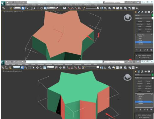This screenshot has width=154, height=119.
Task: Click Remove Modifier trash icon in upper window
Action: pyautogui.click(x=148, y=50)
